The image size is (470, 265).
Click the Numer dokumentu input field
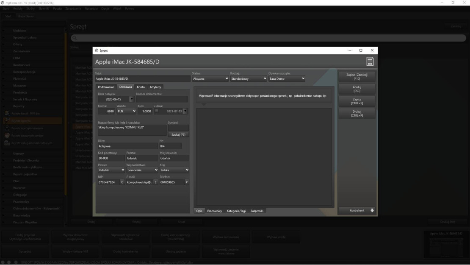[x=162, y=99]
